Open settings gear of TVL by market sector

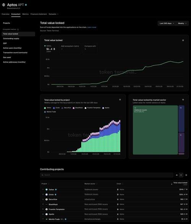pyautogui.click(x=183, y=100)
